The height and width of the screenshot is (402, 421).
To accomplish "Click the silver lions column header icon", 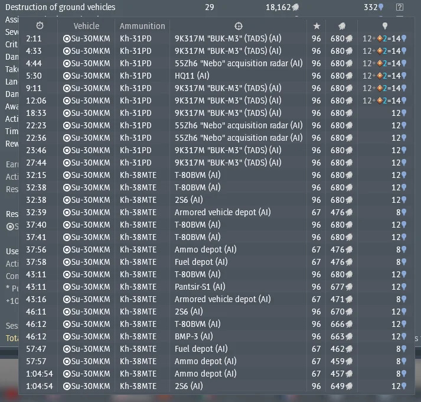I will (x=342, y=26).
